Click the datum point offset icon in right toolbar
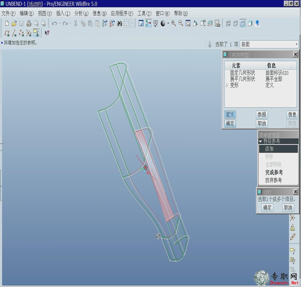Image resolution: width=301 pixels, height=287 pixels. pyautogui.click(x=292, y=227)
